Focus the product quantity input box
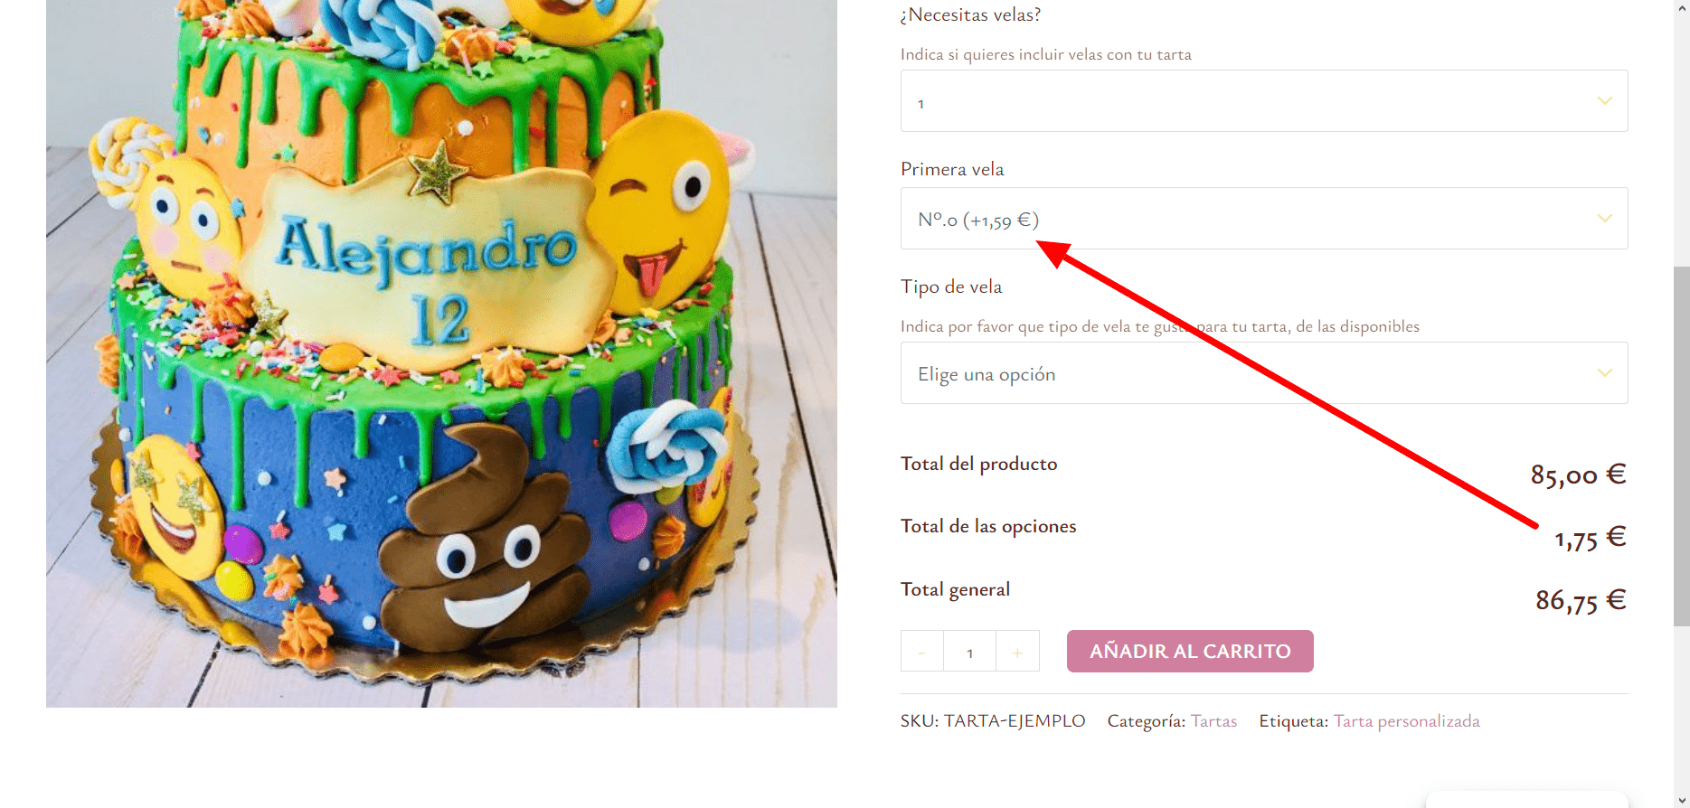1690x808 pixels. tap(970, 652)
